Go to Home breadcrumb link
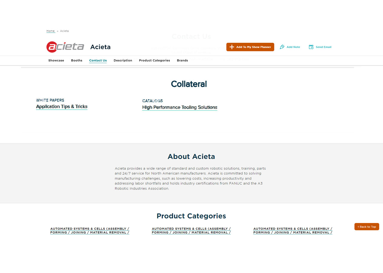 [x=51, y=31]
